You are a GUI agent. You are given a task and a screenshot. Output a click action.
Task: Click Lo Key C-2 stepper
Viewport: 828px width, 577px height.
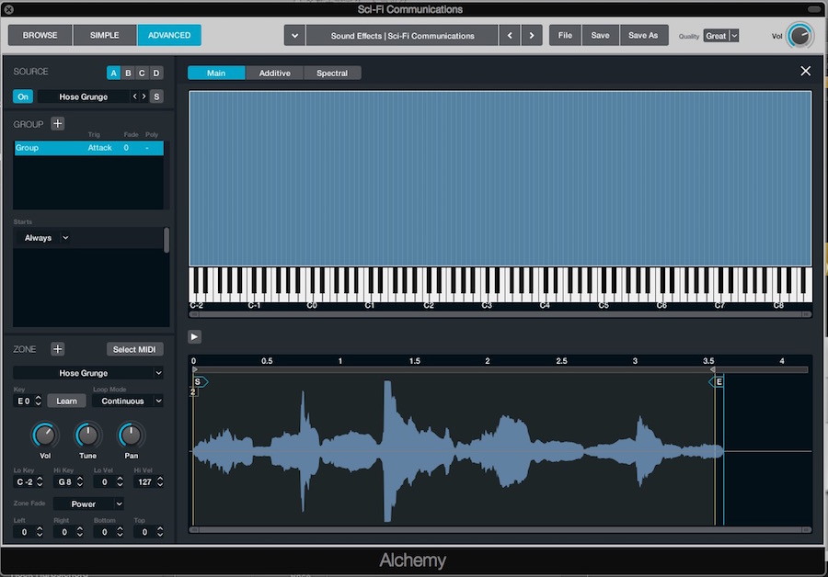pyautogui.click(x=40, y=481)
